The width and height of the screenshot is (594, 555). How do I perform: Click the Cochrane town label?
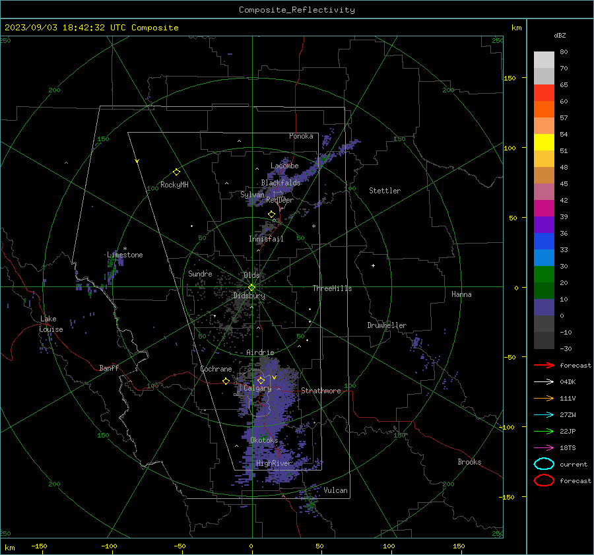click(216, 369)
